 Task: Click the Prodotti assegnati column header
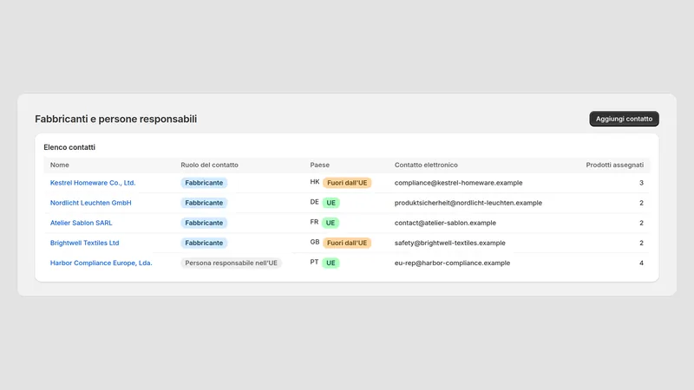click(x=615, y=165)
